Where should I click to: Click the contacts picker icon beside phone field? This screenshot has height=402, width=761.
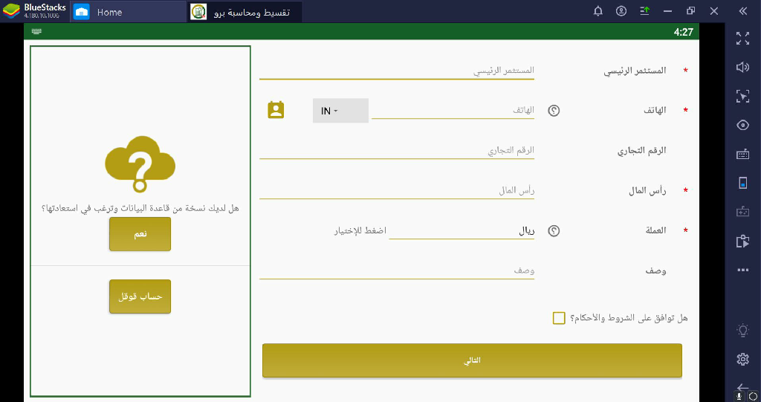[276, 110]
